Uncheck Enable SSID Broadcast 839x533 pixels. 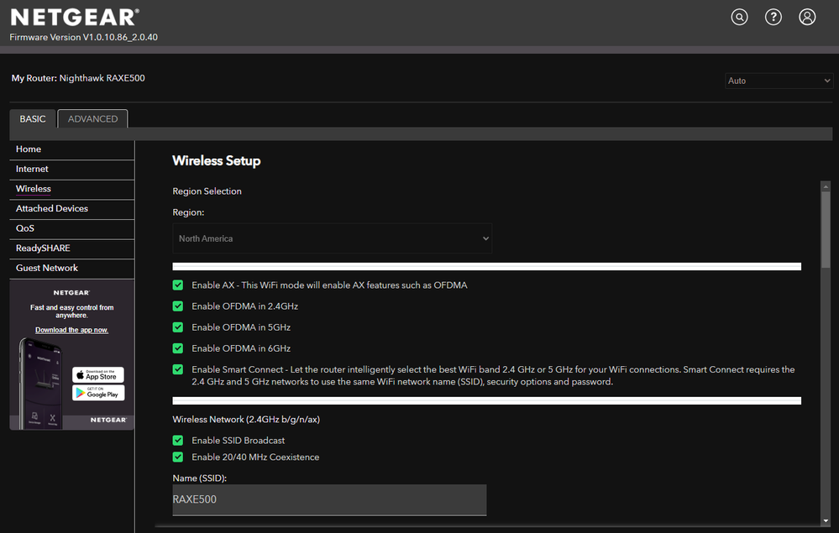coord(178,441)
